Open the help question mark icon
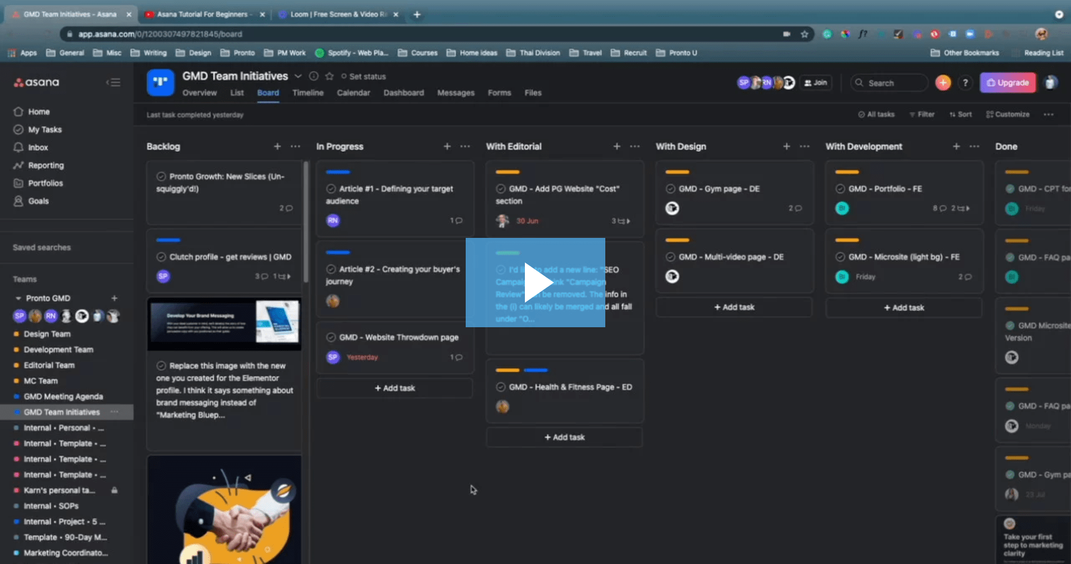Image resolution: width=1071 pixels, height=564 pixels. [965, 83]
